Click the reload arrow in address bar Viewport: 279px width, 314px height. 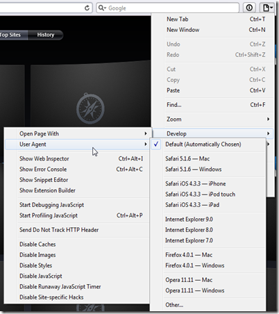pos(87,8)
